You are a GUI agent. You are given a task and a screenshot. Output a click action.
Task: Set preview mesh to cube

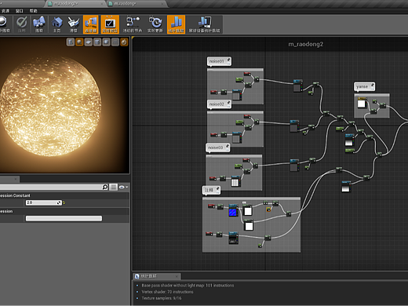[97, 42]
